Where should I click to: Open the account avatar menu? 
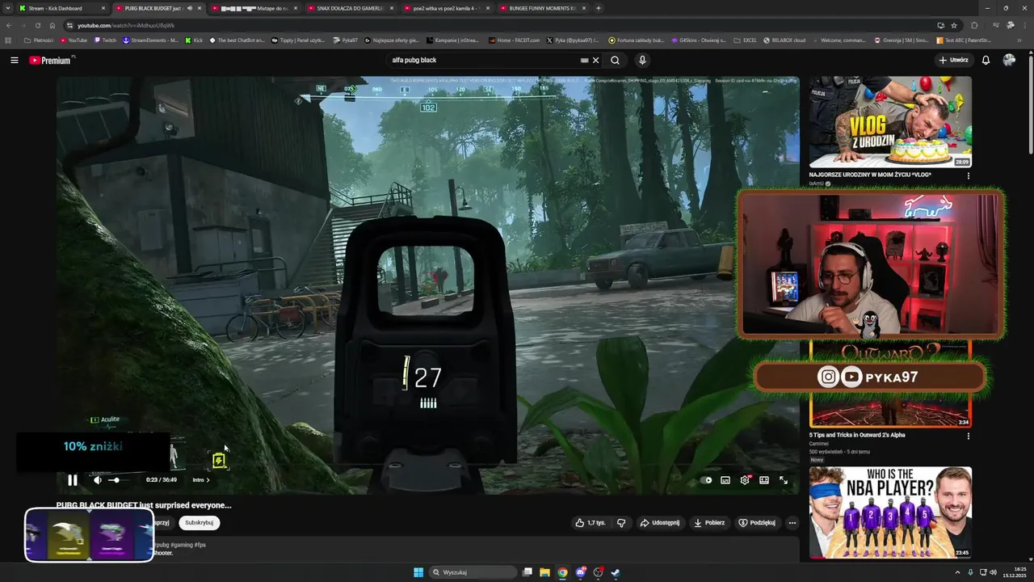click(x=1009, y=60)
